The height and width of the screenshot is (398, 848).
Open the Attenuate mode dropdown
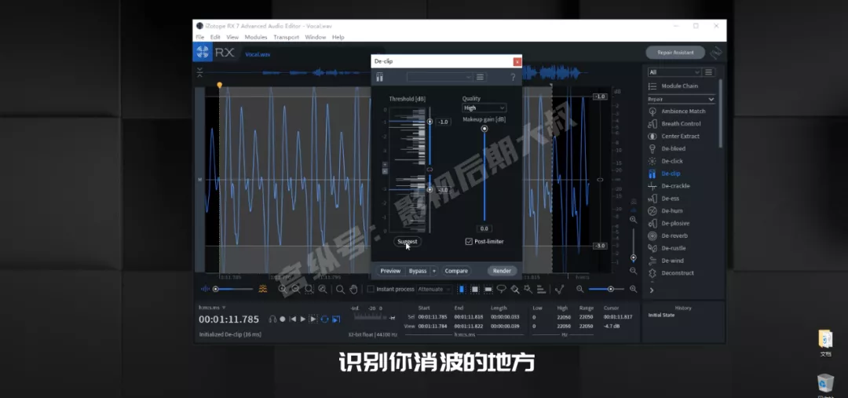[x=434, y=290]
